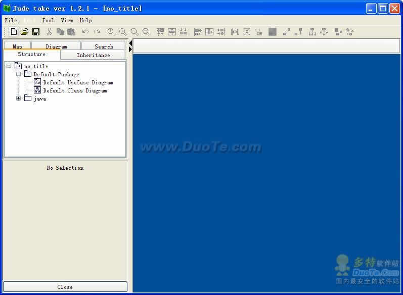Select the right-angle line style icon

click(298, 32)
